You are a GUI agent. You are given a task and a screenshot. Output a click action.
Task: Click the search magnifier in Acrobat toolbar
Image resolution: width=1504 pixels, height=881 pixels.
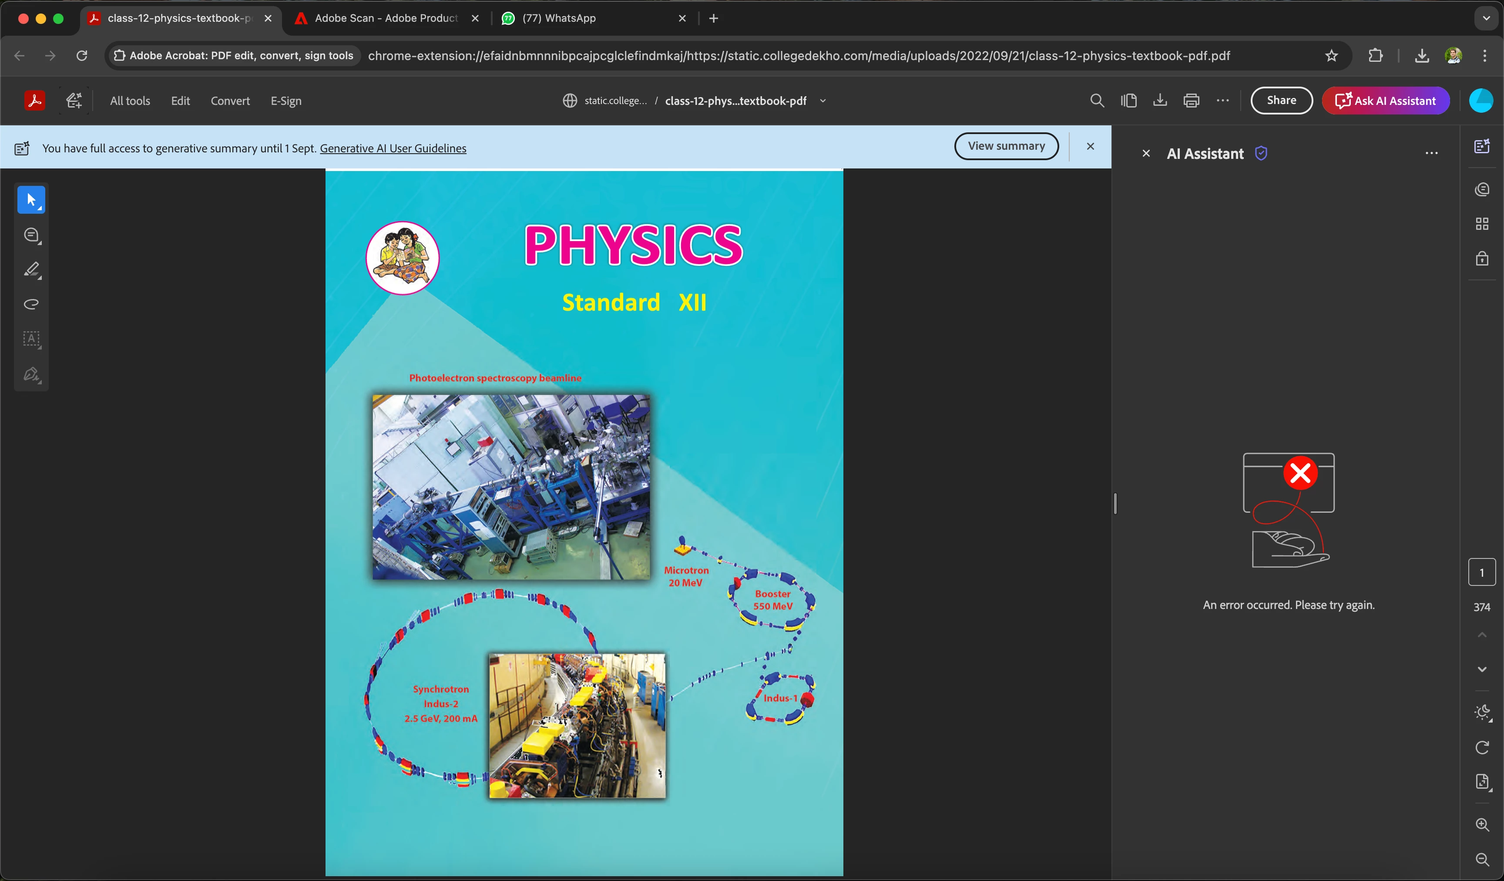(1097, 100)
